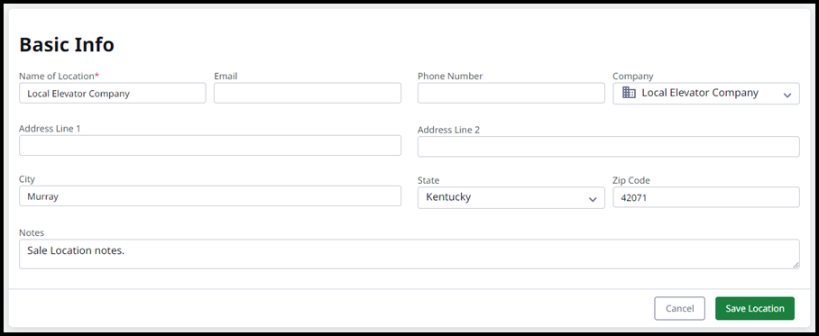
Task: Select the Zip Code field with 42071
Action: tap(706, 197)
